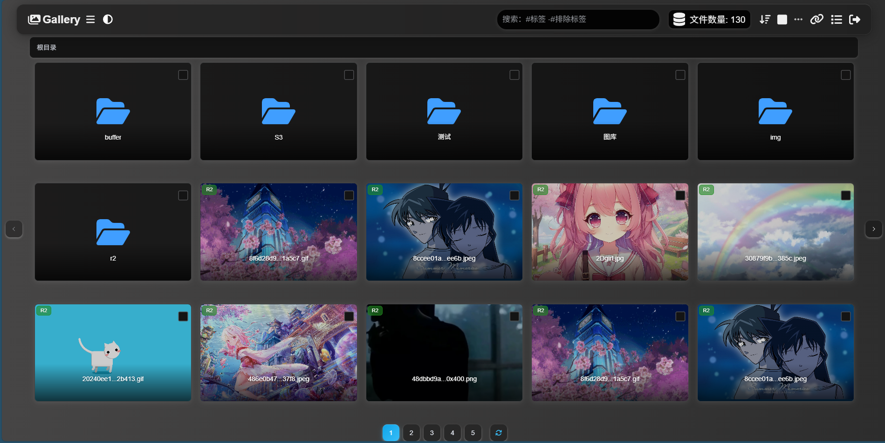Expand the three-dots more options menu

(798, 20)
